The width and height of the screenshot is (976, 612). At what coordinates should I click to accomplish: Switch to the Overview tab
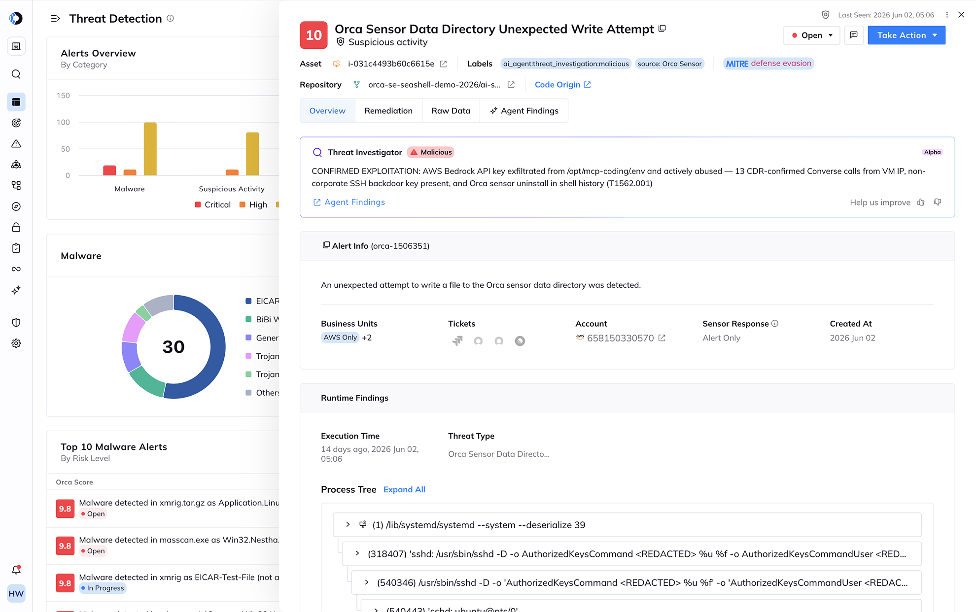pyautogui.click(x=327, y=111)
